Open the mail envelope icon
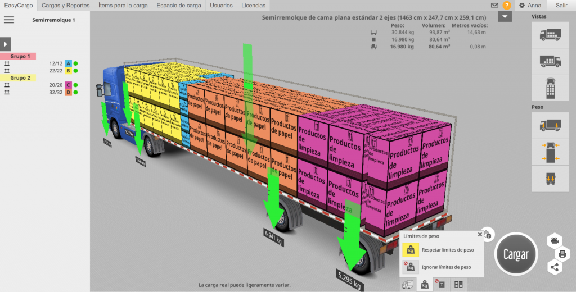Screen dimensions: 576x292 495,6
